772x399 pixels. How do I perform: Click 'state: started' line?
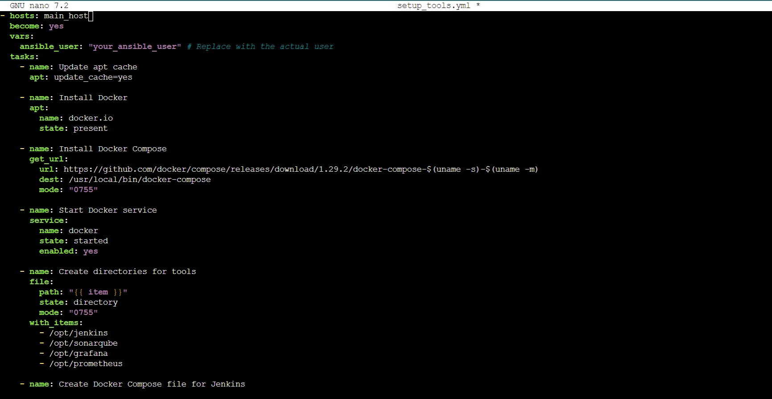click(x=74, y=241)
